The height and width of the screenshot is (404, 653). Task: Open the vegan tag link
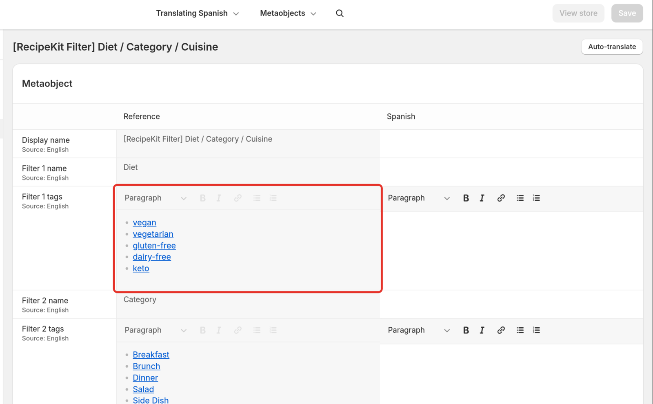point(144,222)
